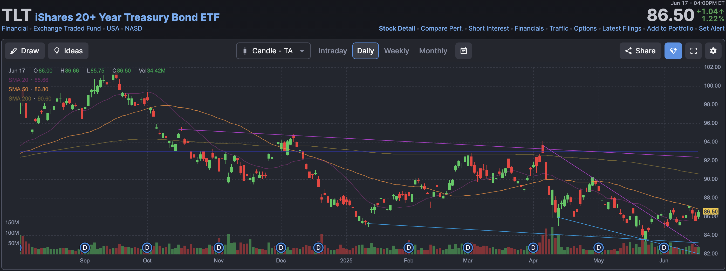726x271 pixels.
Task: Click the November dividend D marker
Action: [219, 248]
